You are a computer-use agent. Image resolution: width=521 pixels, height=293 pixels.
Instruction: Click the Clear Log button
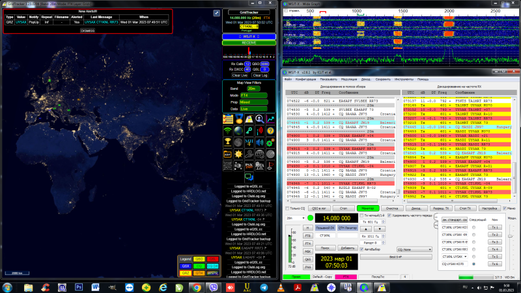[x=260, y=76]
